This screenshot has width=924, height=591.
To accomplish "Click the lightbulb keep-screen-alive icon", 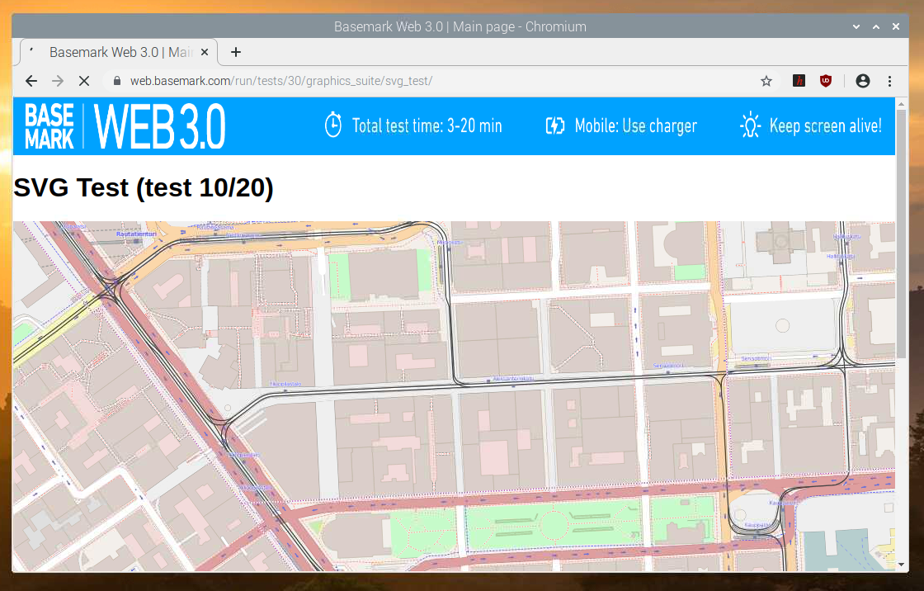I will tap(750, 125).
